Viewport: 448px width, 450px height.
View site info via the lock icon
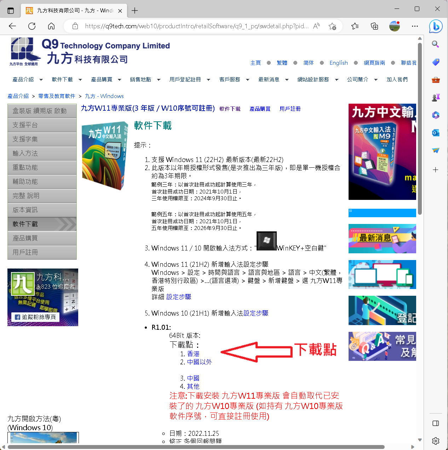[x=75, y=26]
